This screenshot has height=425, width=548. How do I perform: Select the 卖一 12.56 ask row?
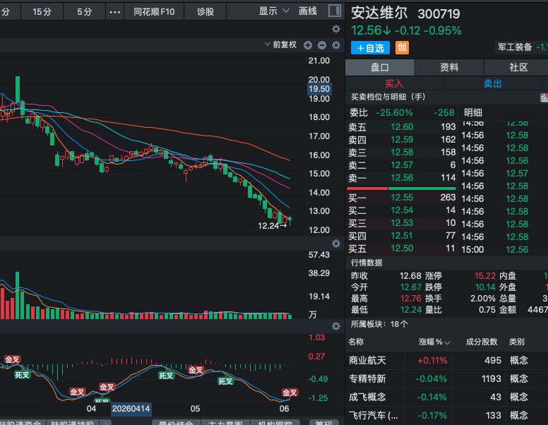[x=402, y=177]
